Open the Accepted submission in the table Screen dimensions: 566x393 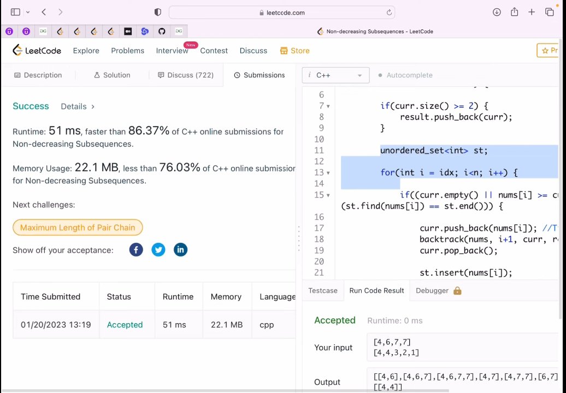click(x=125, y=324)
